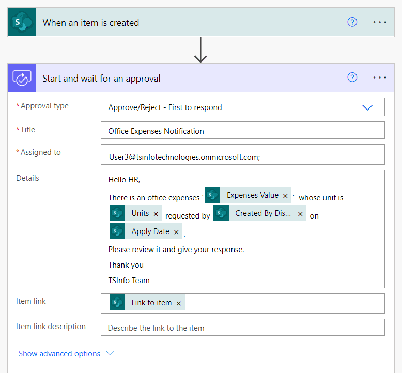Click the Item link description field
Viewport: 402px width, 373px height.
(242, 328)
